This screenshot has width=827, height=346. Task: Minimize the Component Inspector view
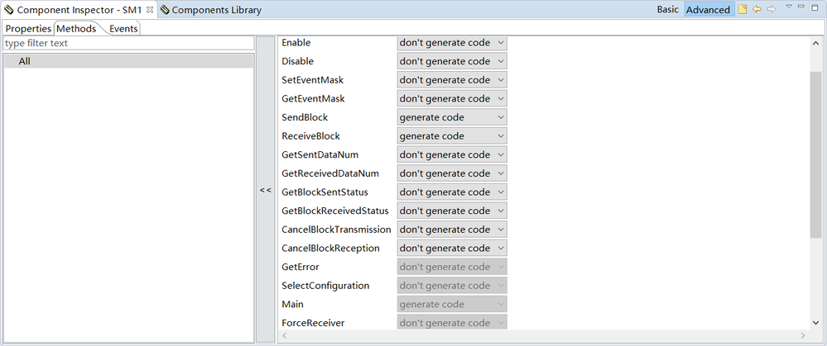pyautogui.click(x=801, y=7)
